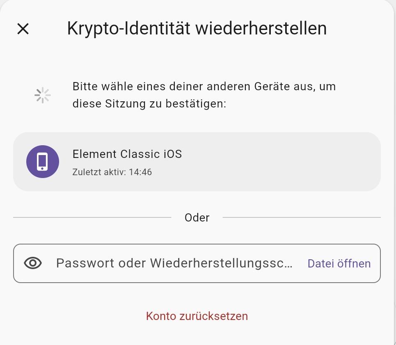Click the dialog title heading text
The height and width of the screenshot is (345, 396).
[197, 29]
